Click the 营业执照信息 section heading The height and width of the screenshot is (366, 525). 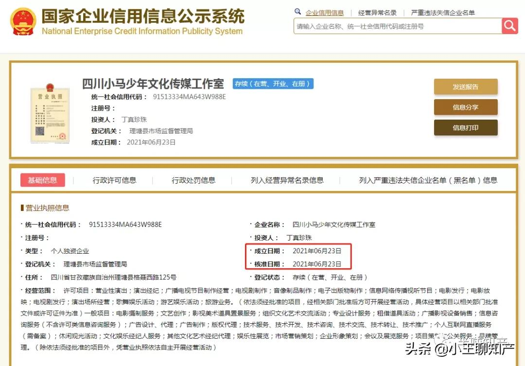click(x=47, y=208)
